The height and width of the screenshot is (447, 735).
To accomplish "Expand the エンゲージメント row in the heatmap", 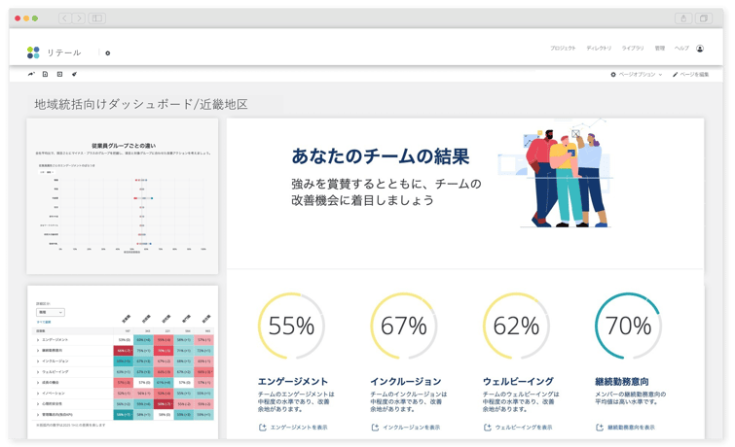I will pos(38,340).
